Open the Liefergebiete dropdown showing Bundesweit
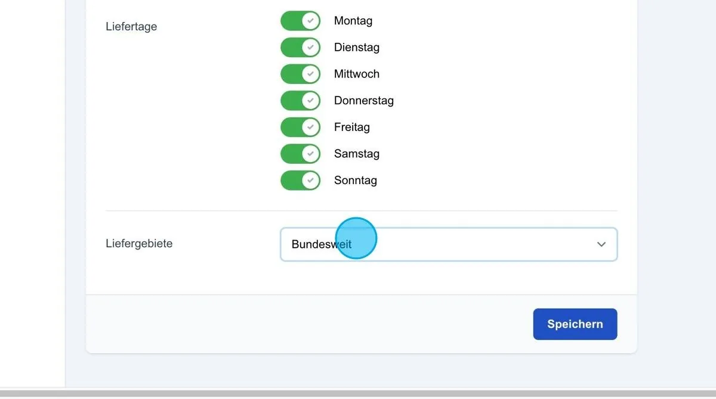716x399 pixels. point(449,244)
